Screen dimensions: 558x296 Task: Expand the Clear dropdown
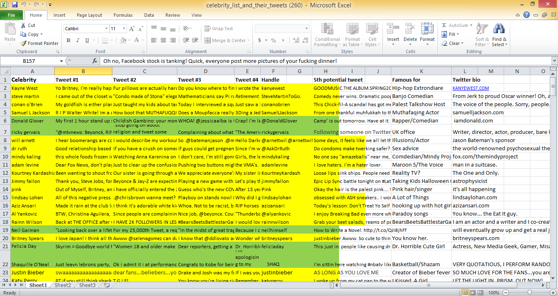[x=462, y=43]
